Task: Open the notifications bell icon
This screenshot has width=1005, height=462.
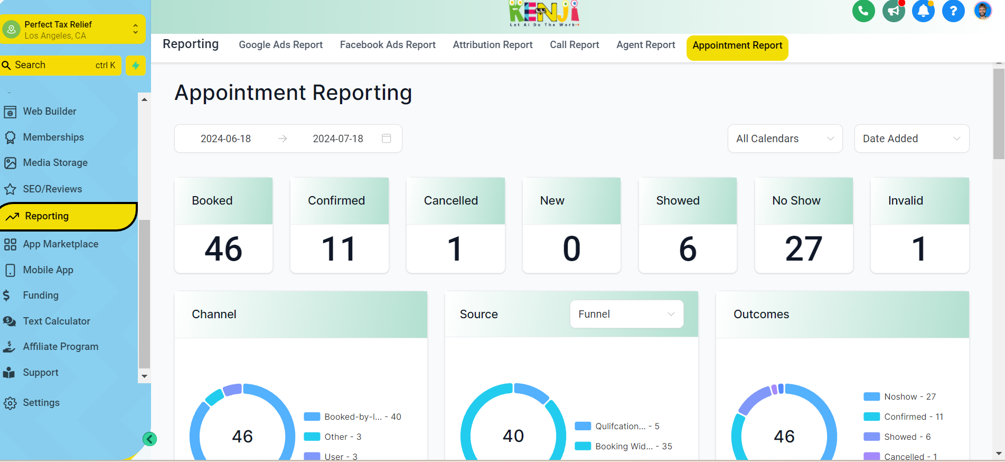Action: click(x=923, y=11)
